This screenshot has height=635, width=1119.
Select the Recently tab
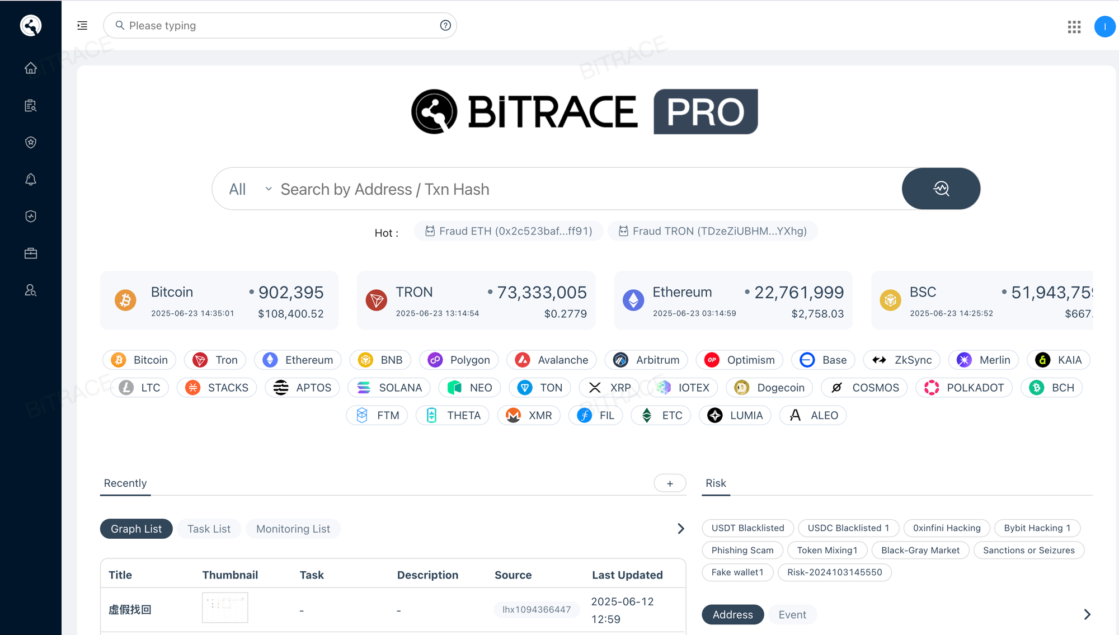pyautogui.click(x=125, y=483)
